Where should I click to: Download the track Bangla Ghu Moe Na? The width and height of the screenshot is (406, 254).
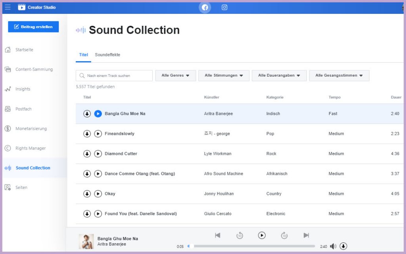[87, 114]
